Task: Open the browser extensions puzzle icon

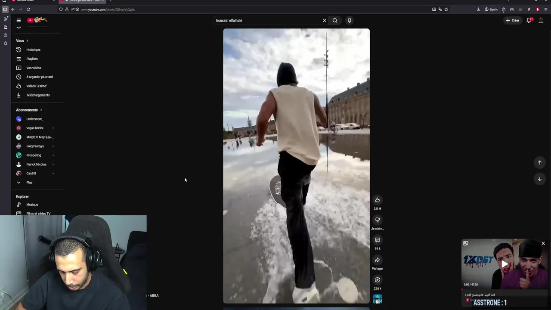Action: tap(504, 9)
